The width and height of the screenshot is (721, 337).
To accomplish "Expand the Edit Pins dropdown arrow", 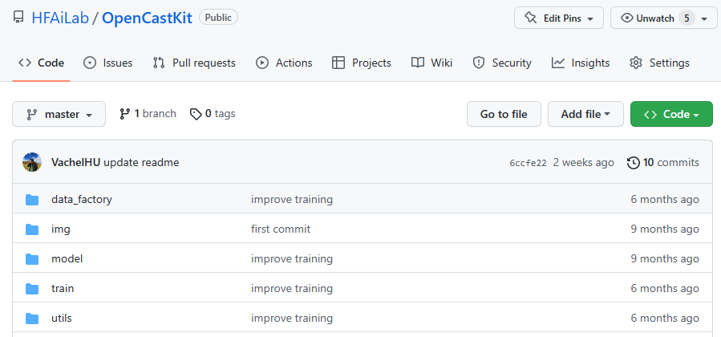I will 590,18.
